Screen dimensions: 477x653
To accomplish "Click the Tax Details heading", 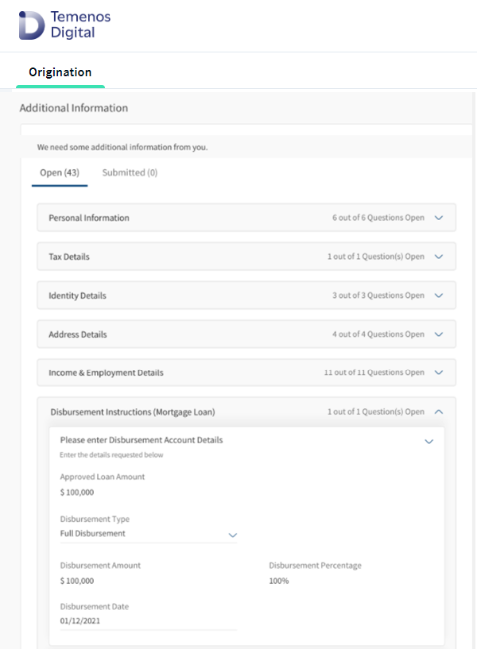I will [x=69, y=257].
